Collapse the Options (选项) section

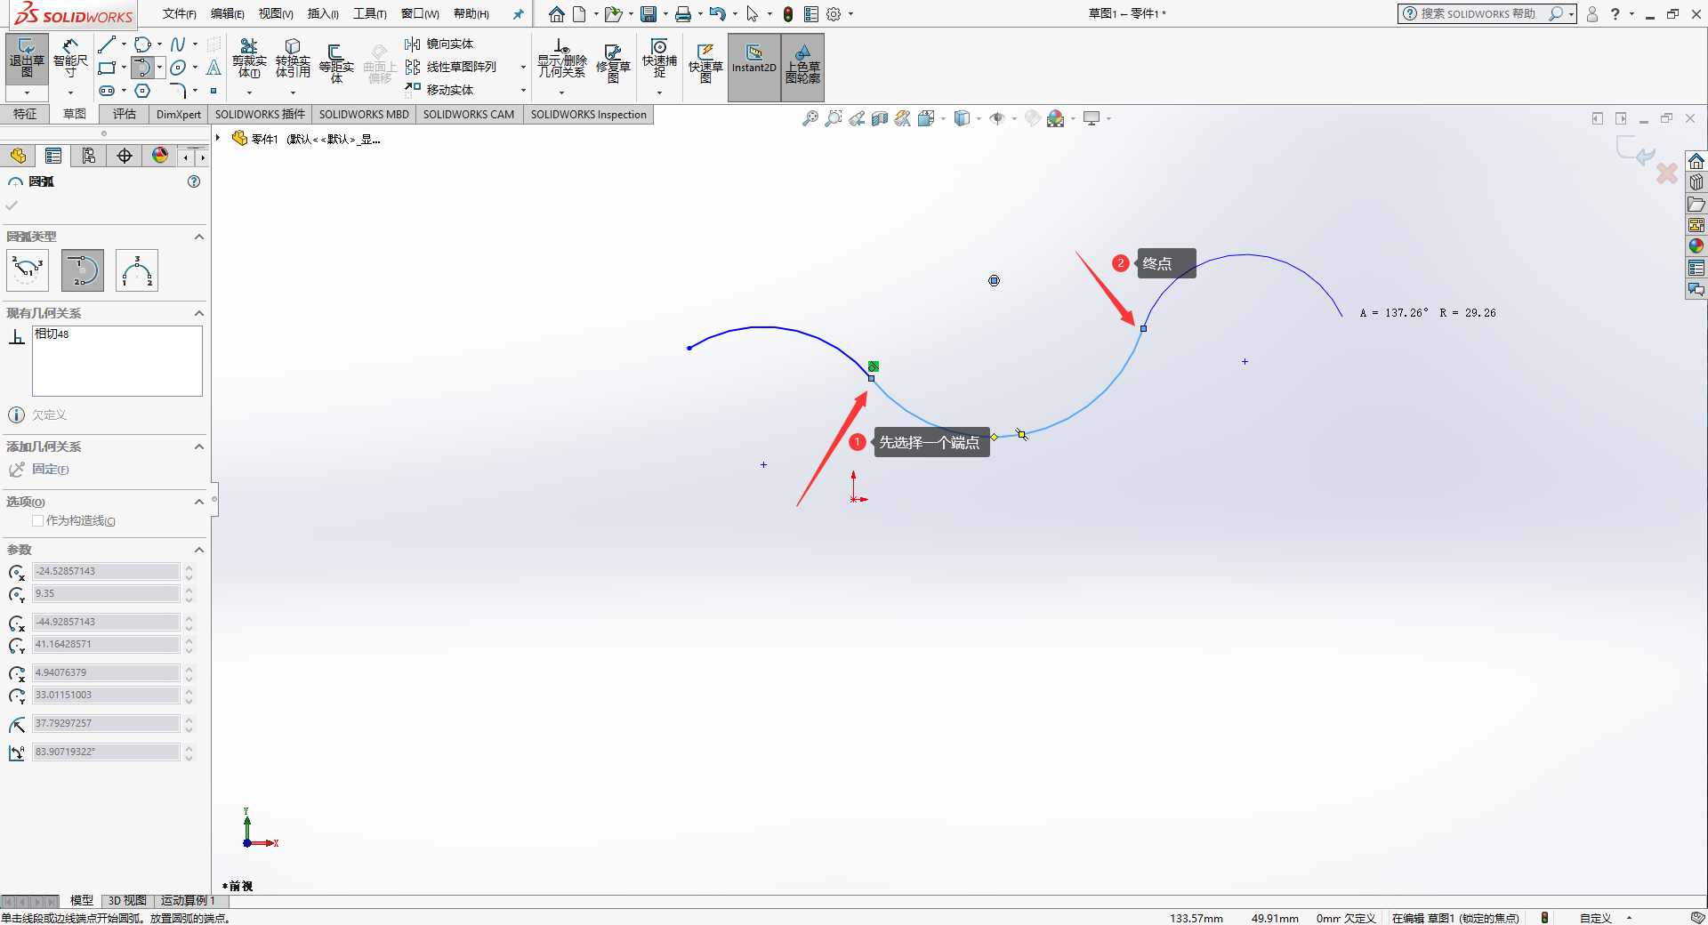click(199, 502)
